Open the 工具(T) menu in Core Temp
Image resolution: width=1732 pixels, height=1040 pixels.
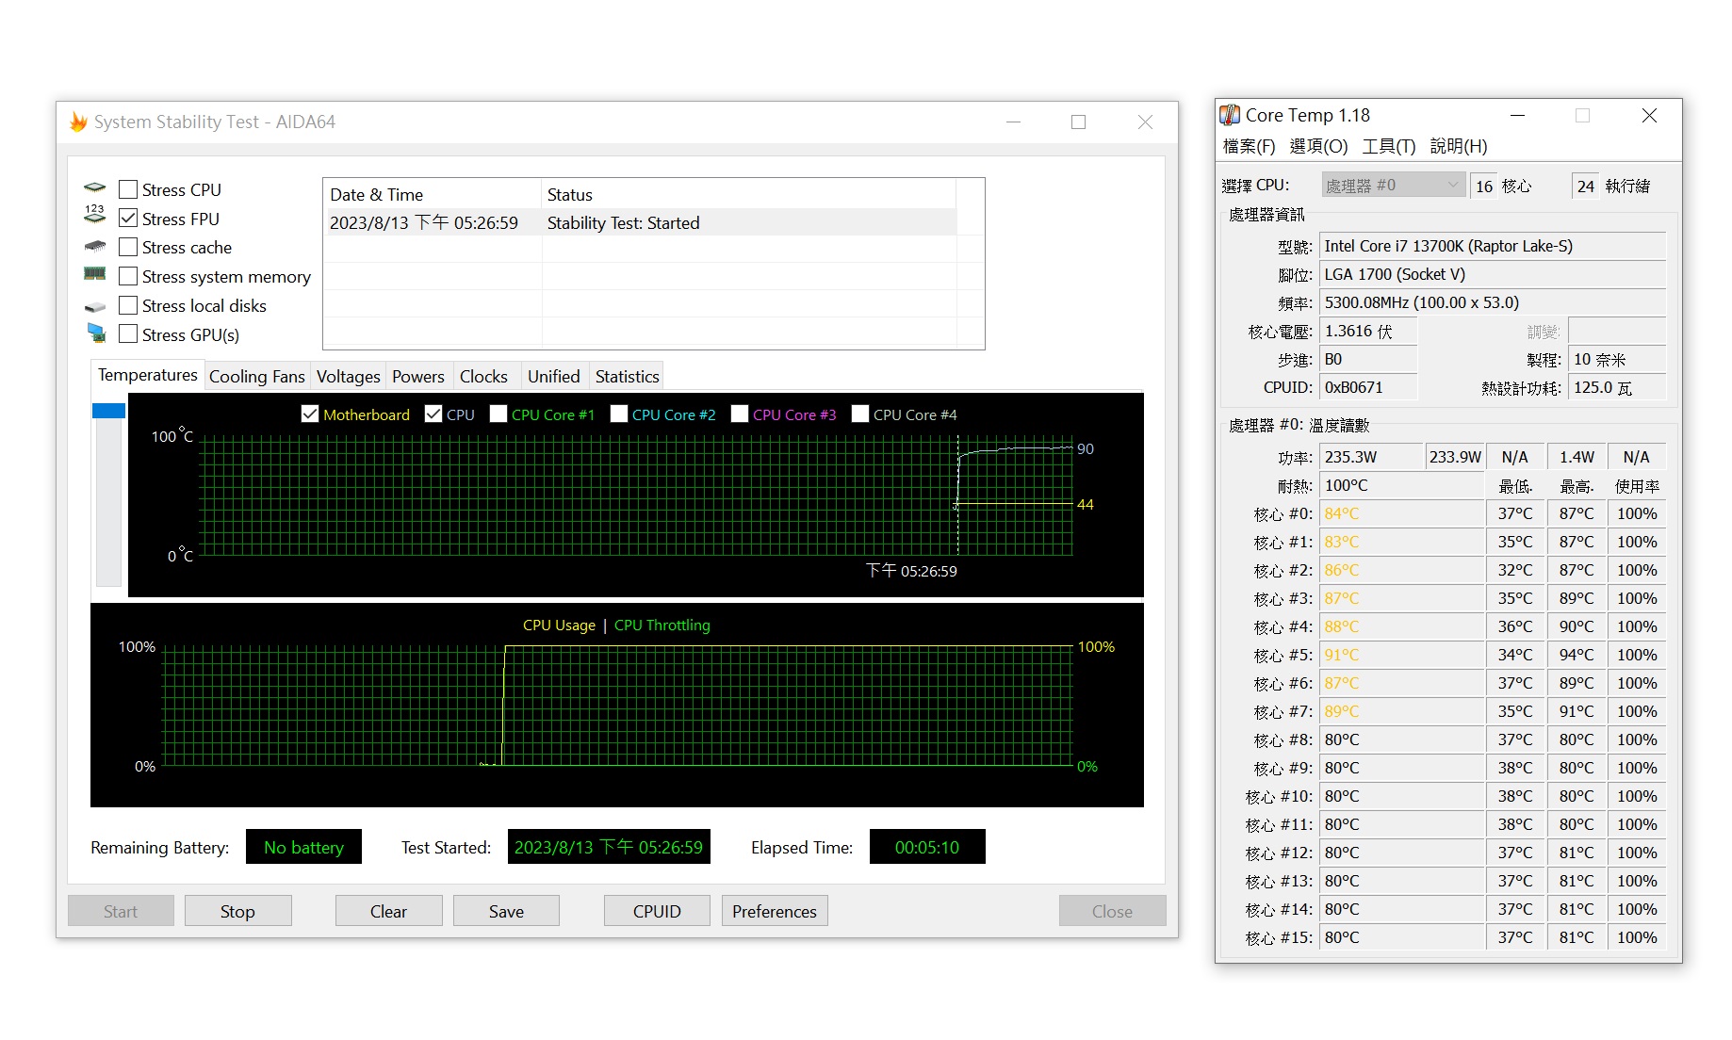1389,146
